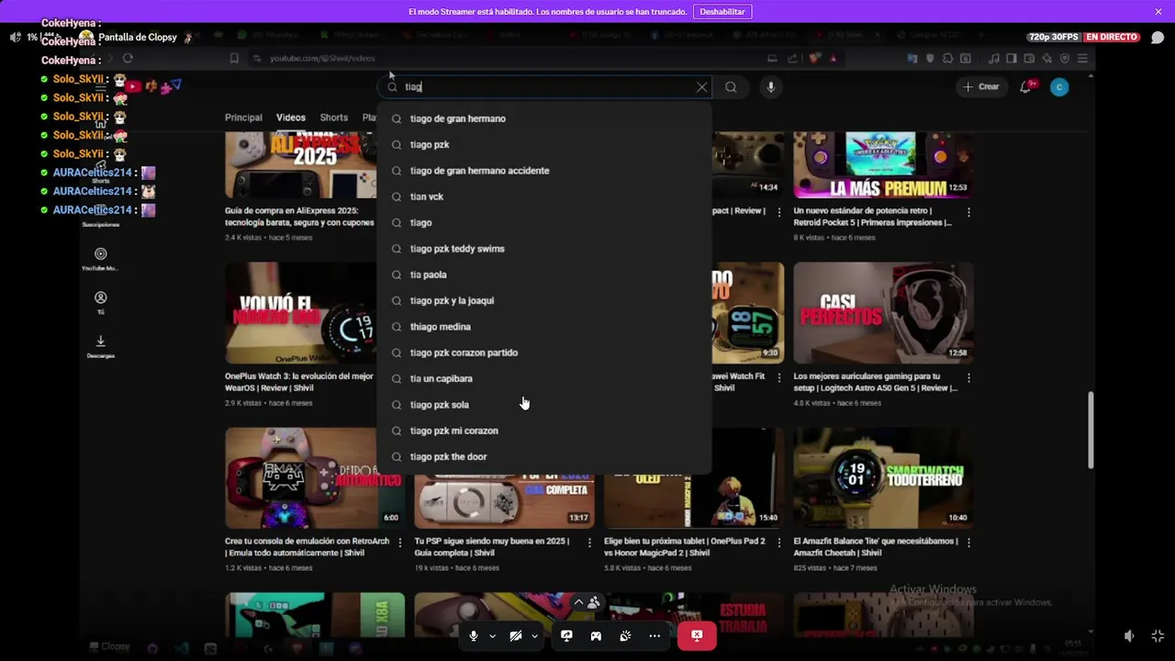The image size is (1175, 661).
Task: Choose the 'thiago medina' suggestion
Action: click(544, 327)
